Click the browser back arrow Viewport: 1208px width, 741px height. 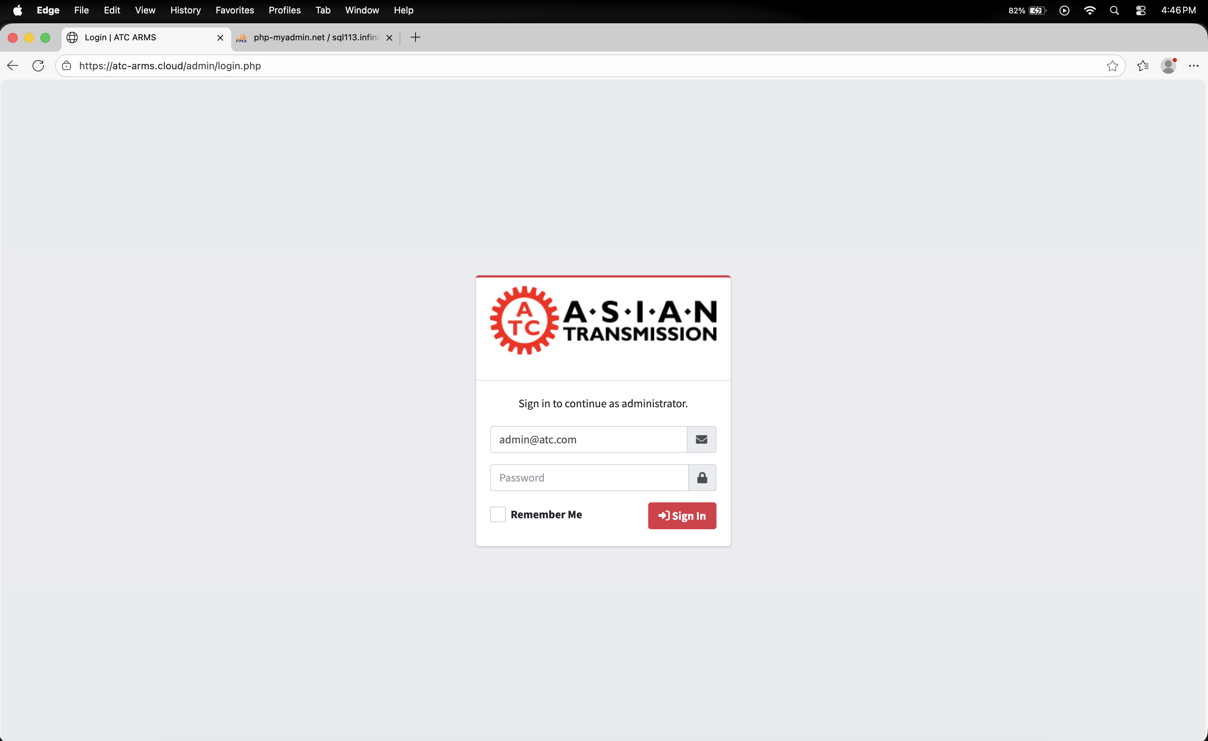click(x=13, y=66)
